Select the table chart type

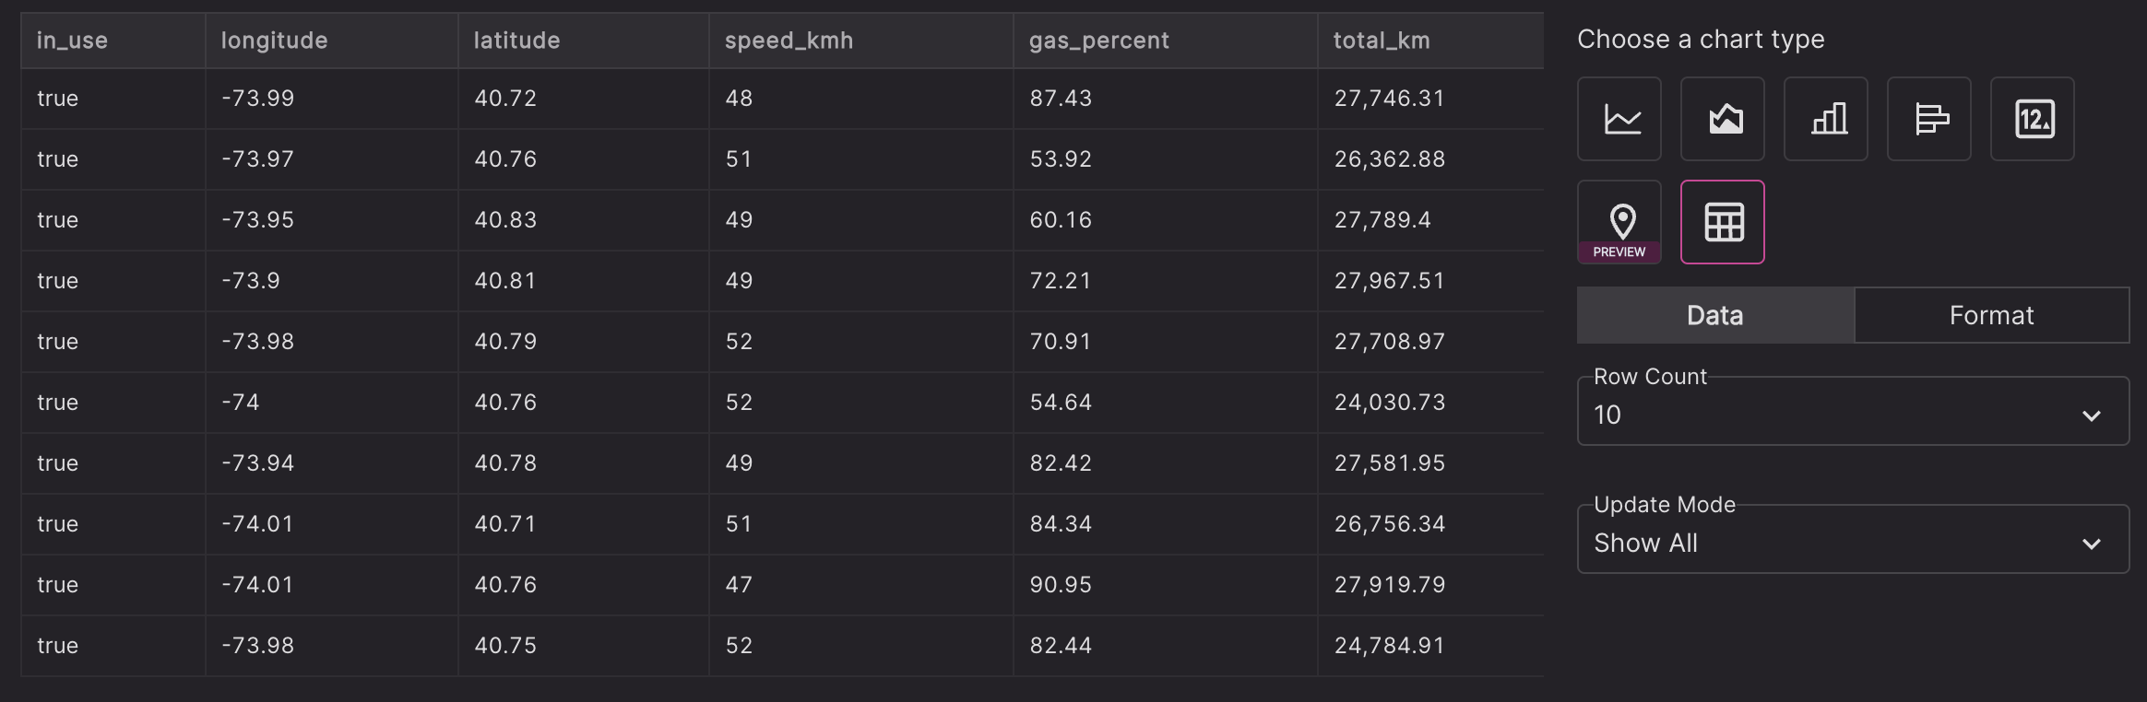[x=1723, y=222]
